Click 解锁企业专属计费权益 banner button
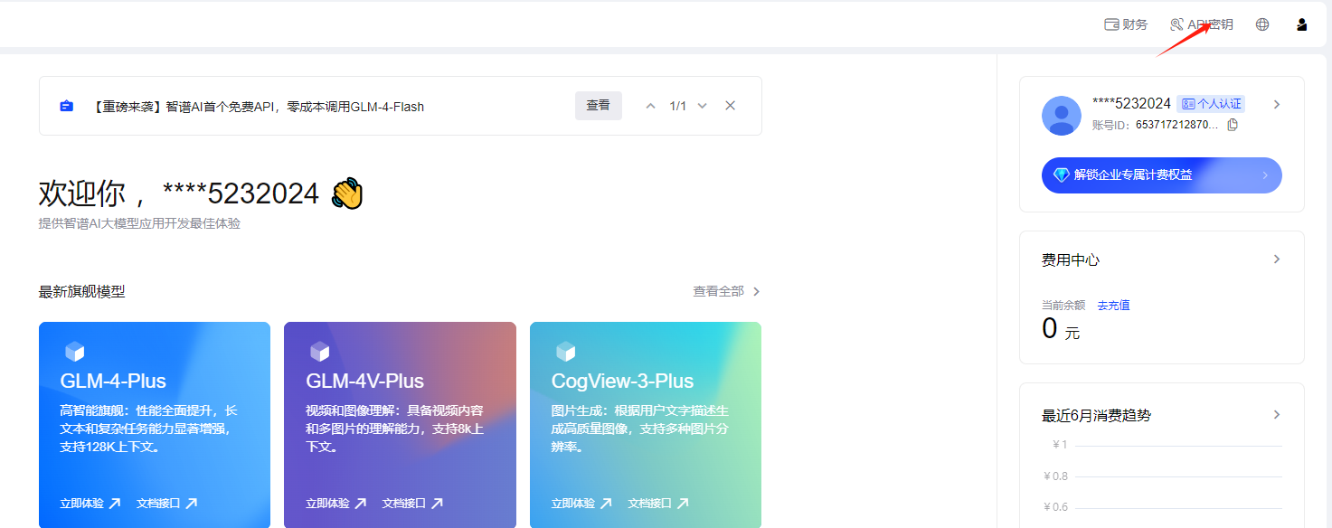The width and height of the screenshot is (1332, 528). coord(1162,175)
